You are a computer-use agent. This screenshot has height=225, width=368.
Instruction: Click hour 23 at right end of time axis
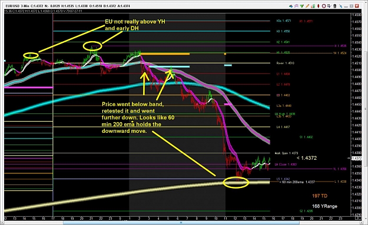[x=340, y=219]
